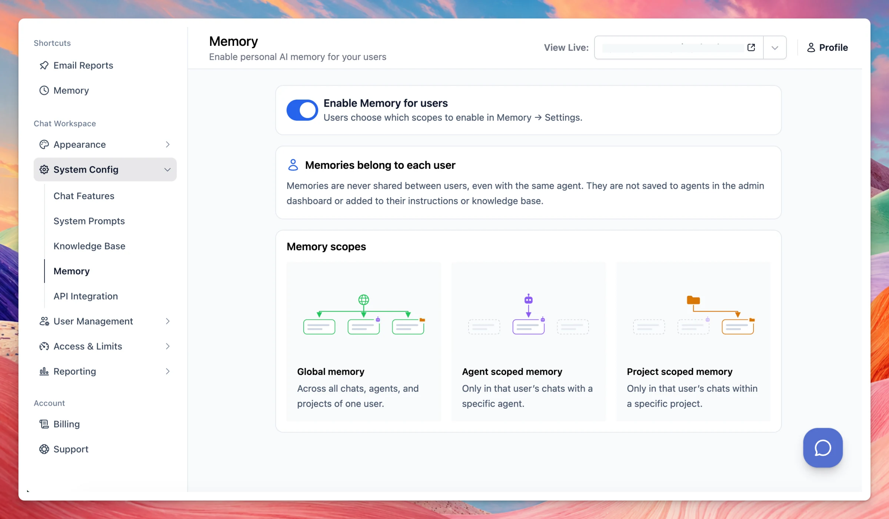Image resolution: width=889 pixels, height=519 pixels.
Task: Open Email Reports shortcut
Action: [83, 66]
